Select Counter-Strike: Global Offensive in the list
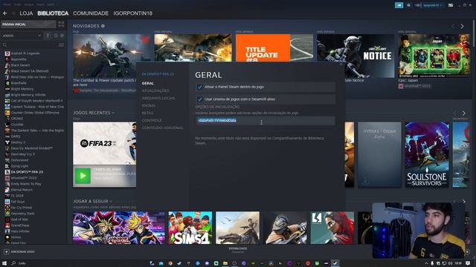 tap(35, 113)
